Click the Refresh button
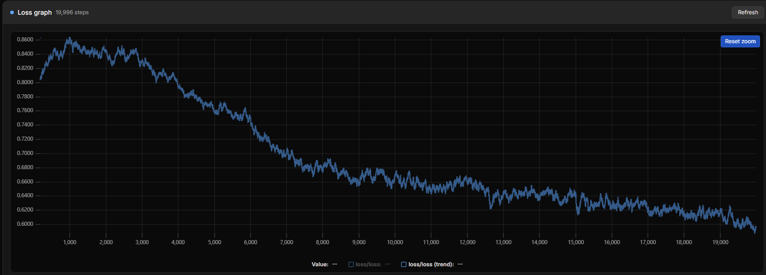 click(x=748, y=12)
